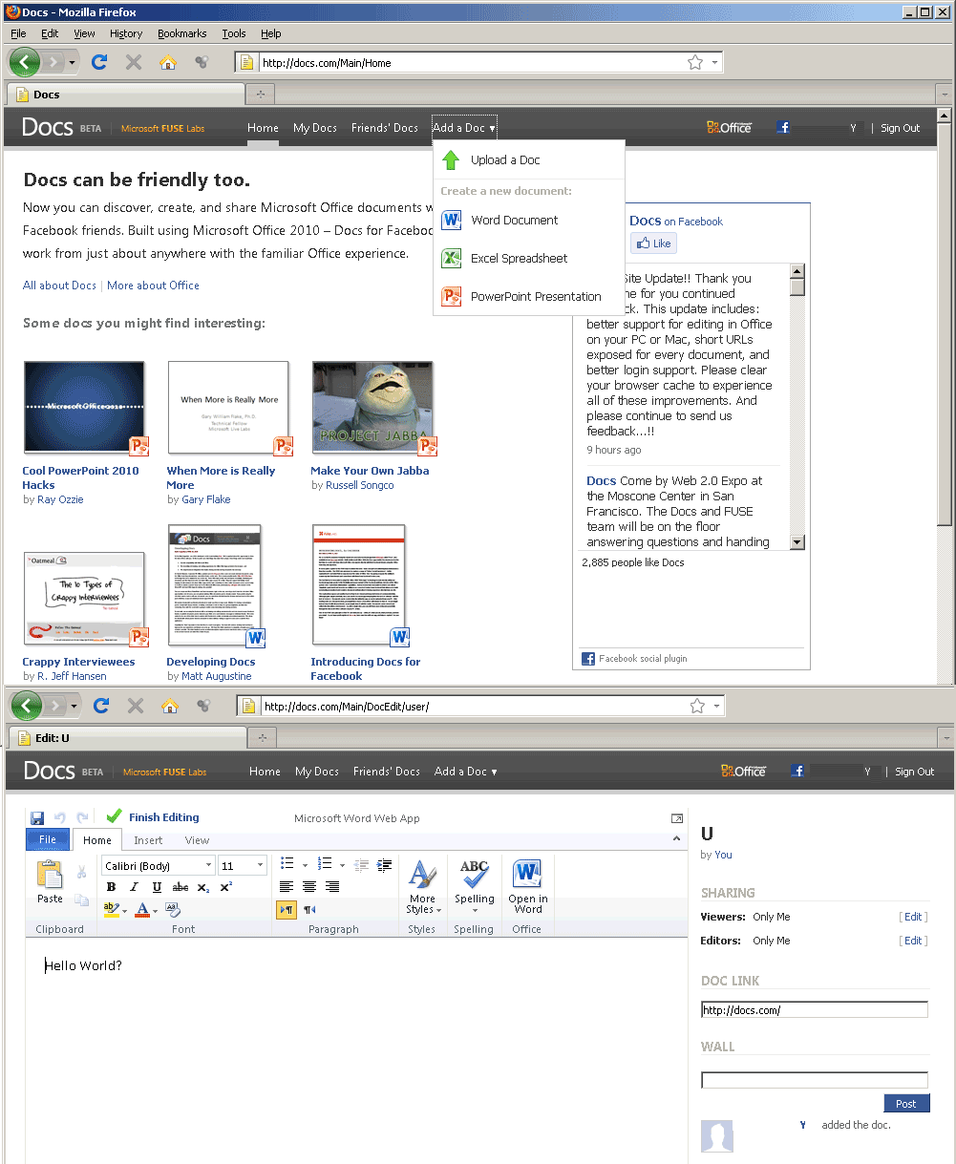This screenshot has height=1164, width=956.
Task: Reload the DocEdit page in lower window
Action: (100, 706)
